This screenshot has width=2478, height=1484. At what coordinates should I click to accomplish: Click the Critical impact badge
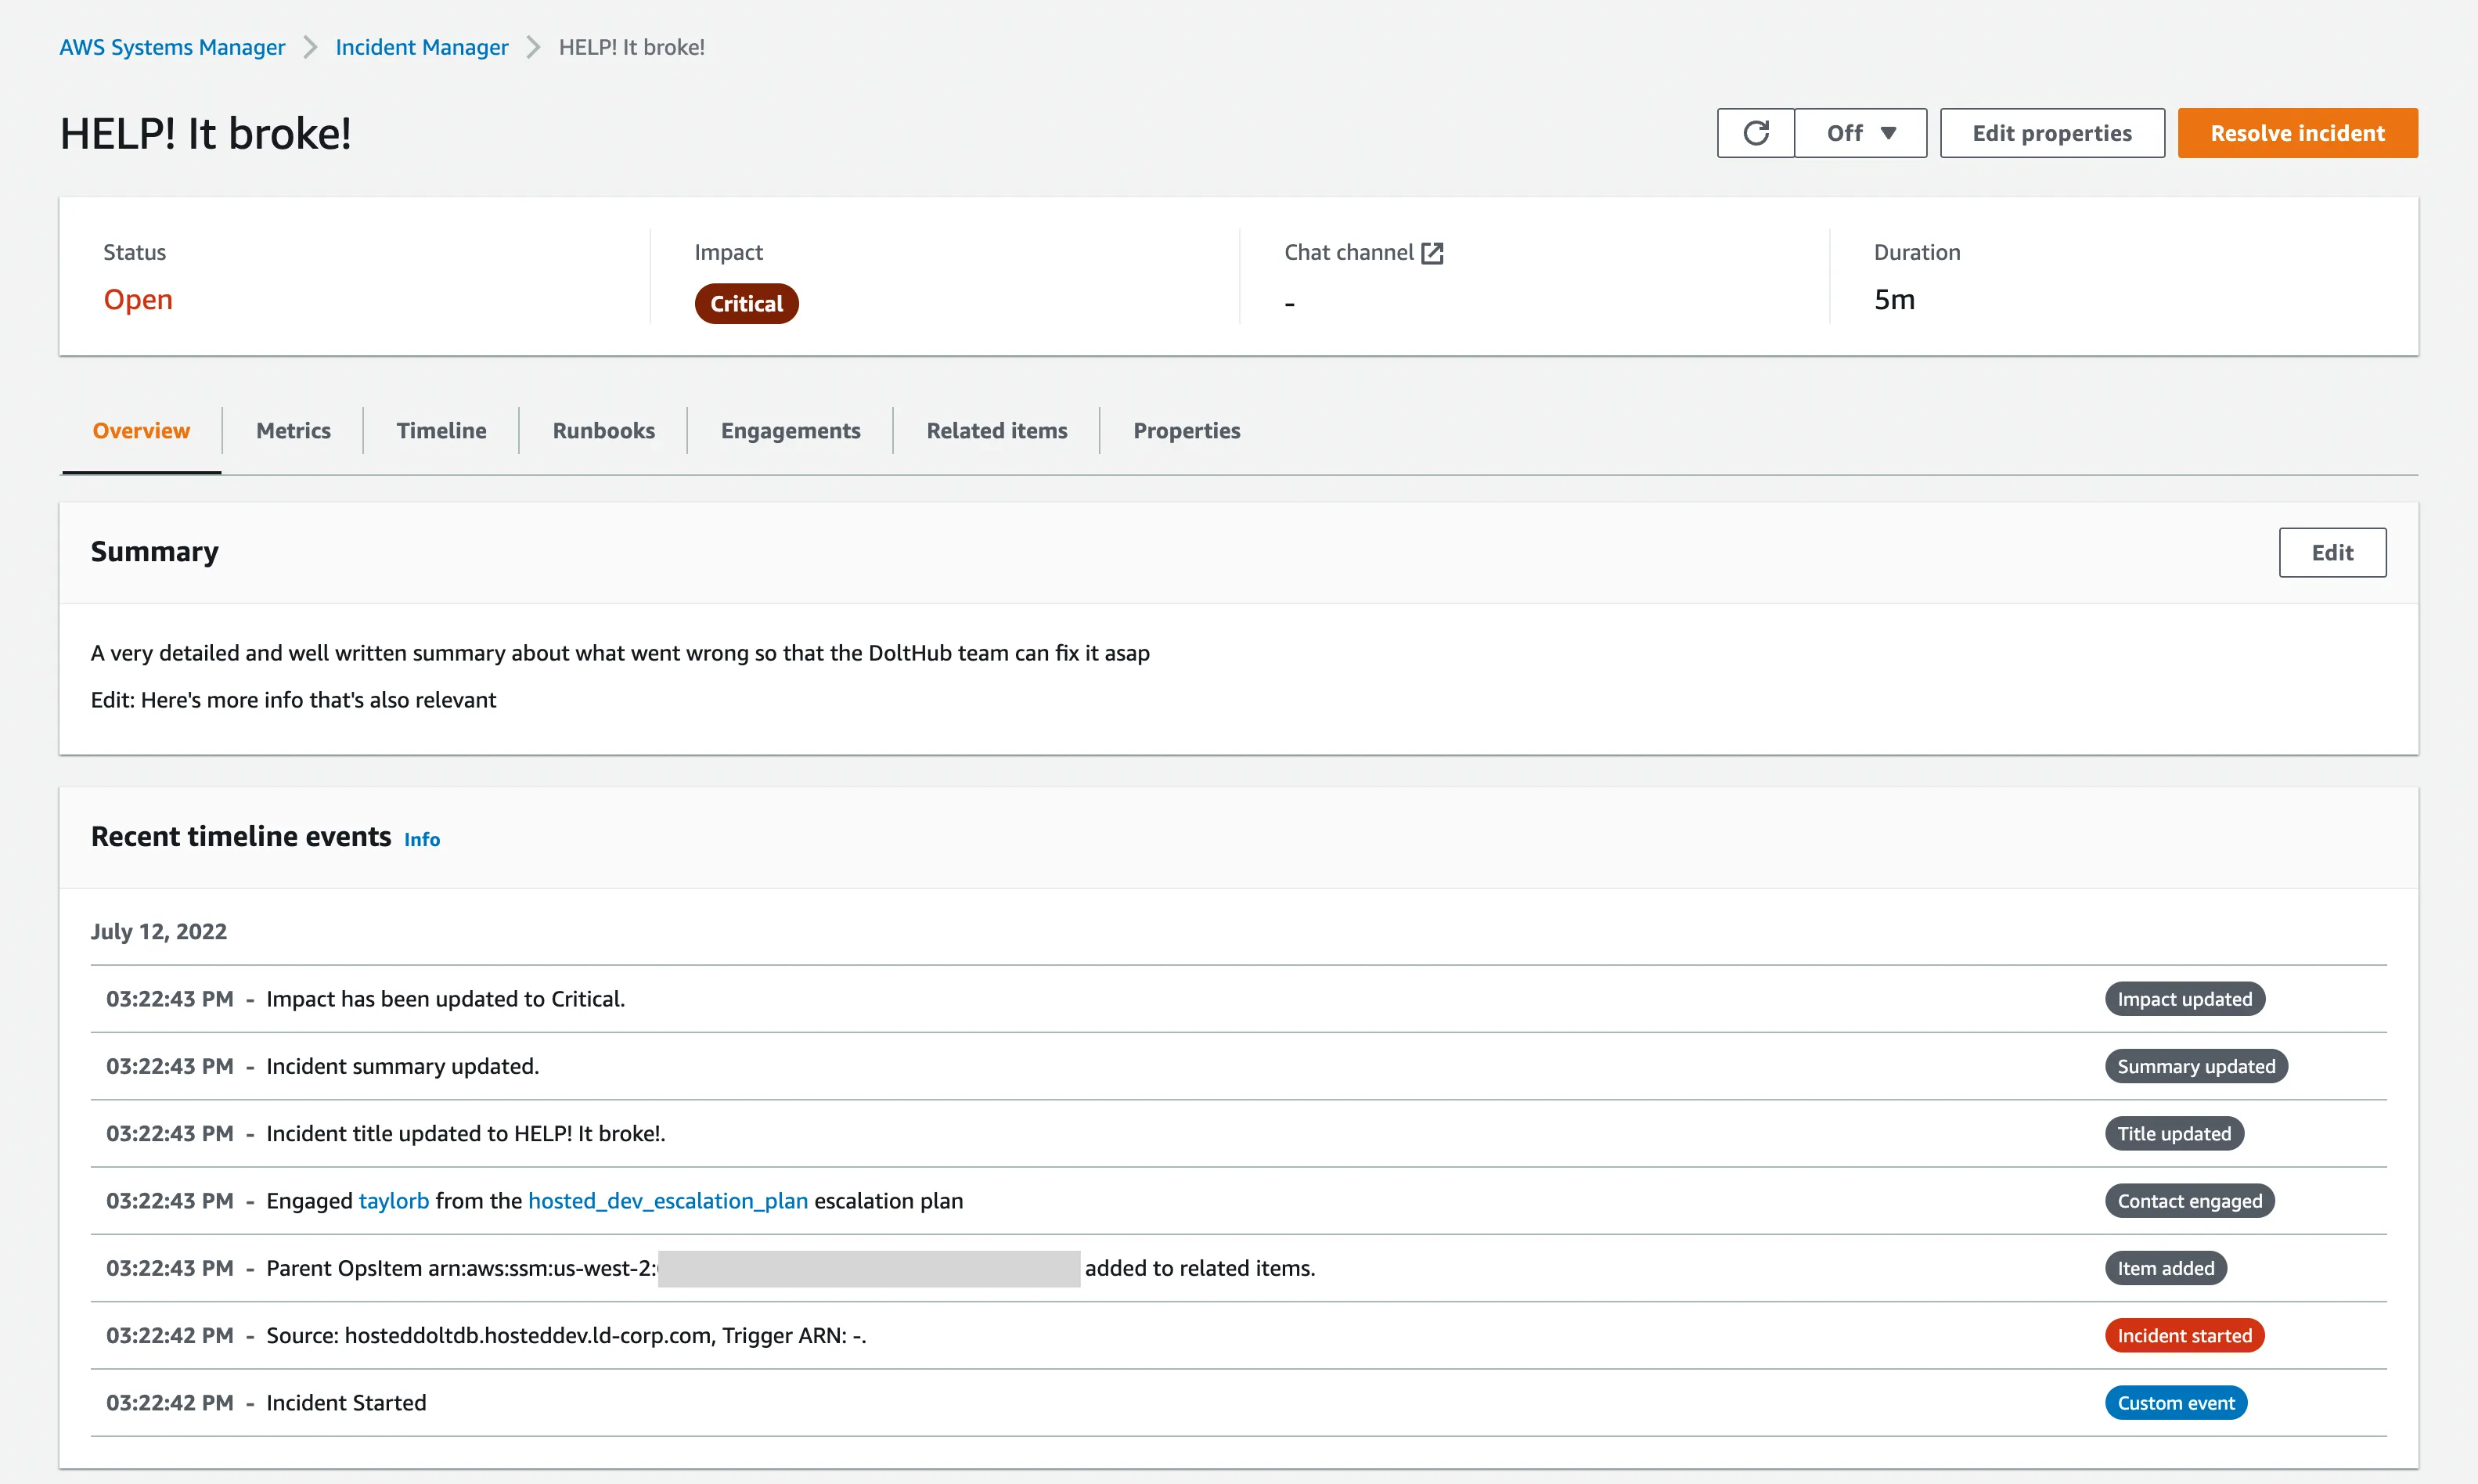point(746,303)
